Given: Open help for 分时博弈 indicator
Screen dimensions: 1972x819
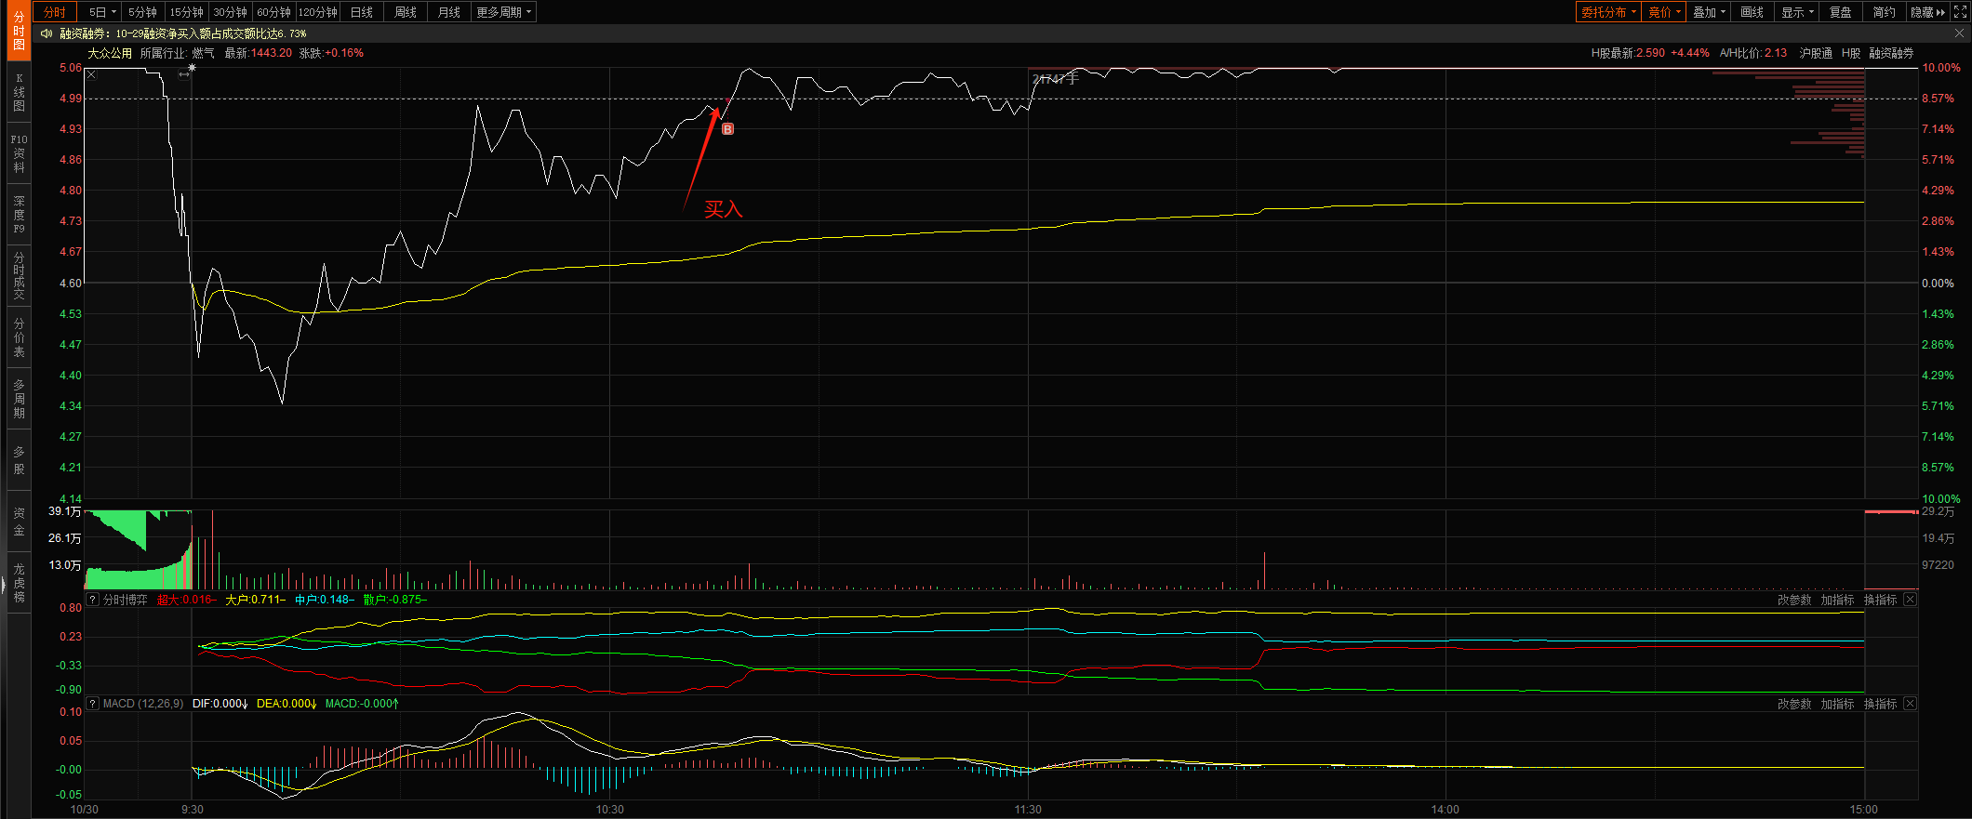Looking at the screenshot, I should [93, 600].
